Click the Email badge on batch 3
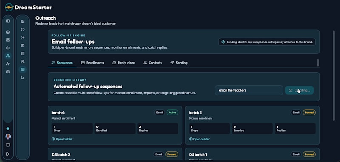340x162 pixels. pos(296,112)
